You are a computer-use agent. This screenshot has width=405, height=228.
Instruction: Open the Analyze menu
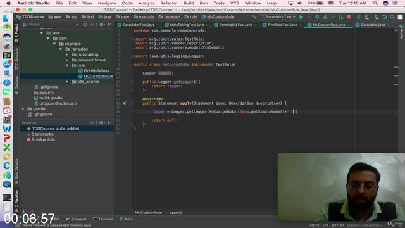(x=146, y=3)
